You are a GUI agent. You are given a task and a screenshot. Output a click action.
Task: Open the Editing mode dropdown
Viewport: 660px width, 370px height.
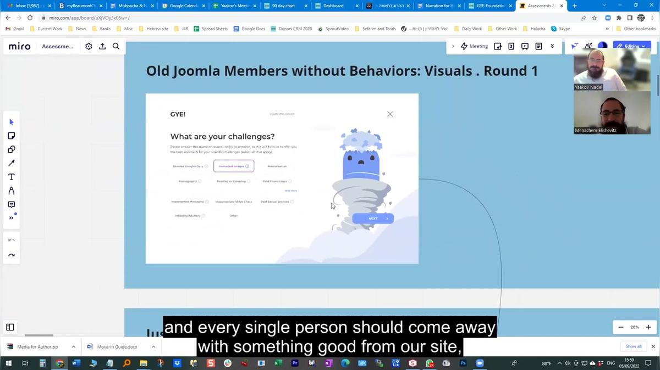tap(632, 47)
